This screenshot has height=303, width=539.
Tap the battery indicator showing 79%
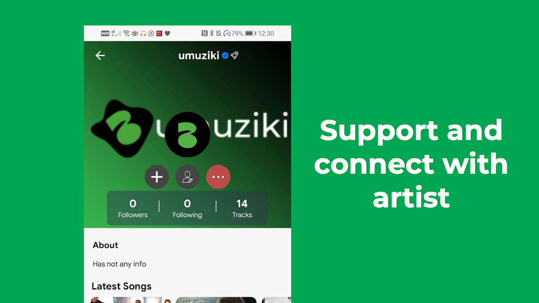coord(251,33)
